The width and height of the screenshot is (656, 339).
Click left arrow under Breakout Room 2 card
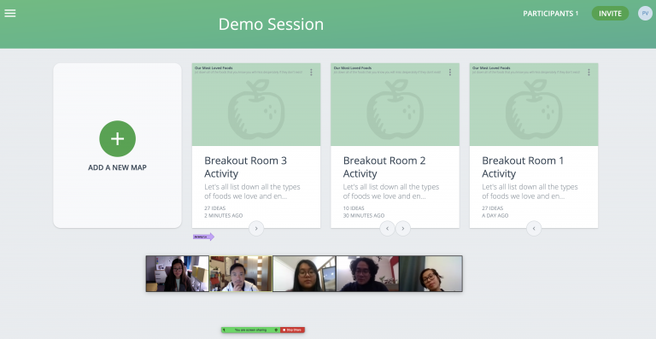(388, 229)
